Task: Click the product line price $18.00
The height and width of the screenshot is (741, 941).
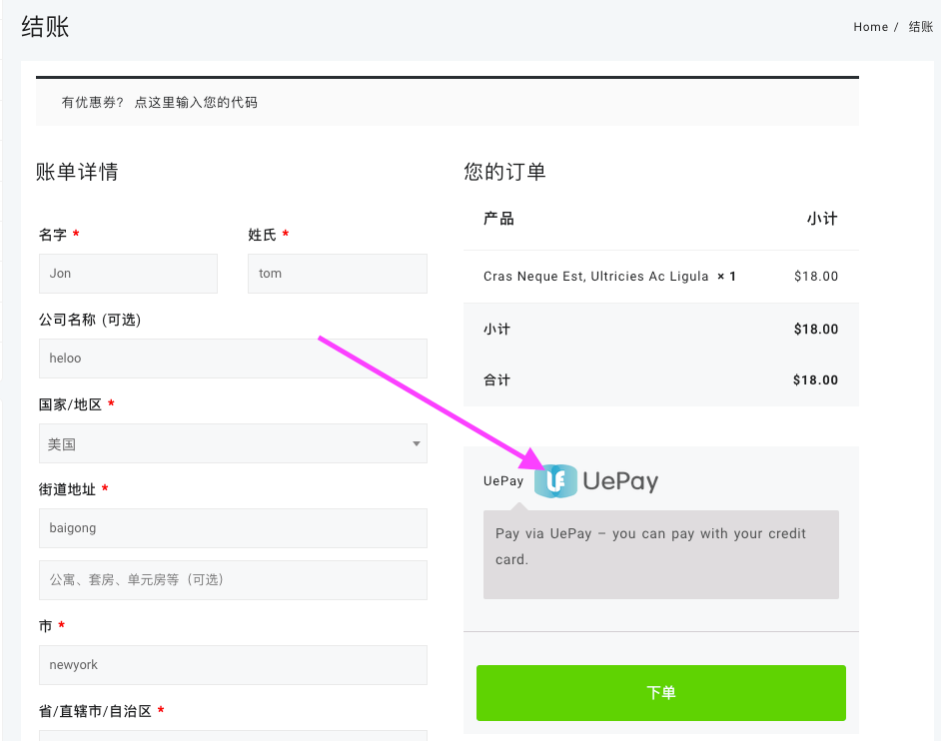Action: point(815,277)
